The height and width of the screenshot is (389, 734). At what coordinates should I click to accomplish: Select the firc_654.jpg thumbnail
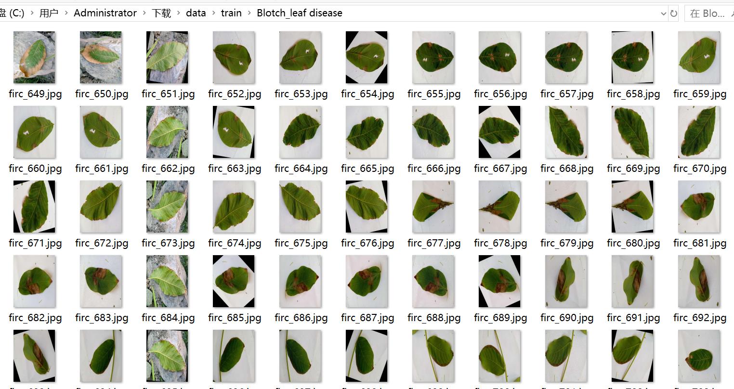(x=367, y=57)
